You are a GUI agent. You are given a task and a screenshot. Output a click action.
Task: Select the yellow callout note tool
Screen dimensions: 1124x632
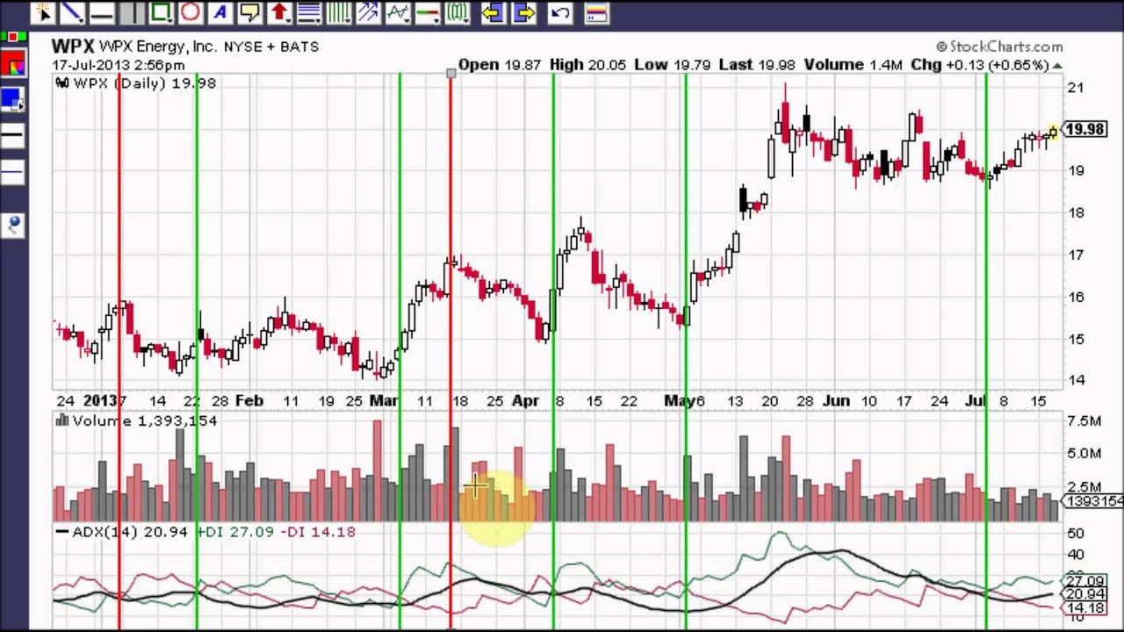pyautogui.click(x=249, y=12)
